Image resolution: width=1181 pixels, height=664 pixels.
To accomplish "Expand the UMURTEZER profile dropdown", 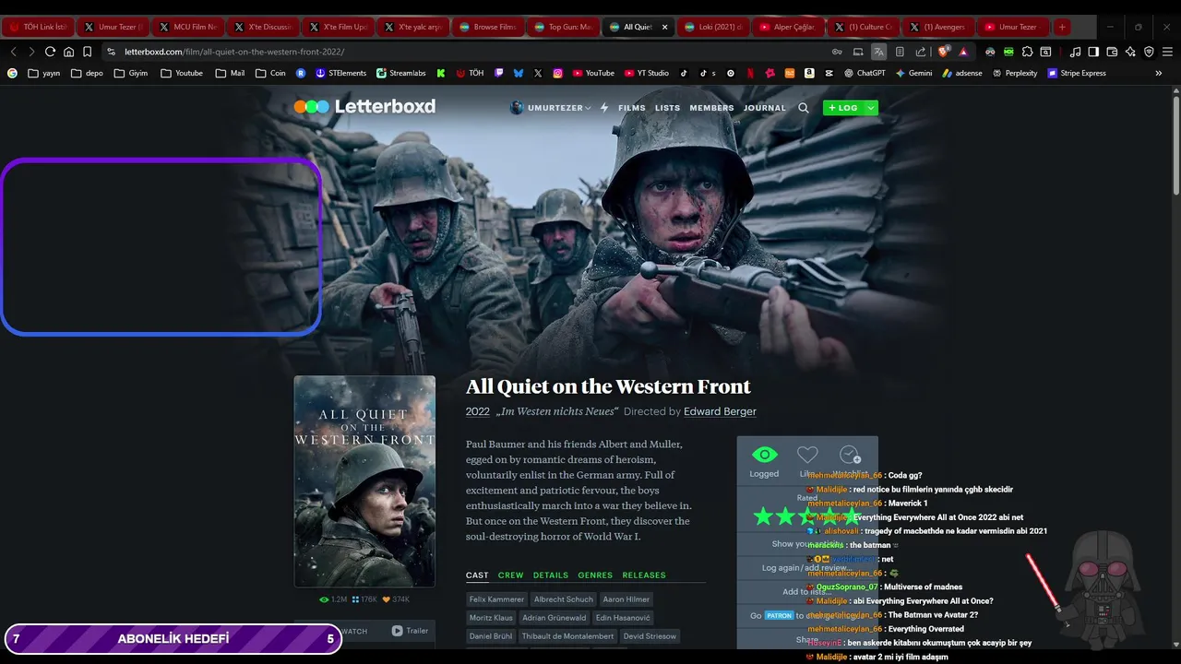I will point(550,108).
